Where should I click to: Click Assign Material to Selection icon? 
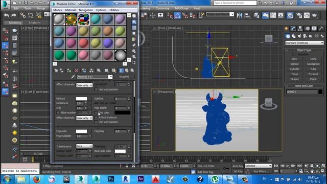click(69, 71)
